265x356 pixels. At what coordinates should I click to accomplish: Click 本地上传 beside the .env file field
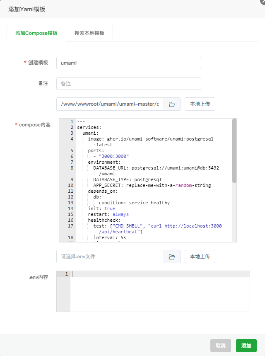pyautogui.click(x=200, y=257)
